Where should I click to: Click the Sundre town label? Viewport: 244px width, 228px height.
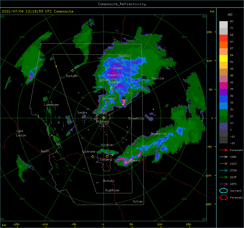82,112
